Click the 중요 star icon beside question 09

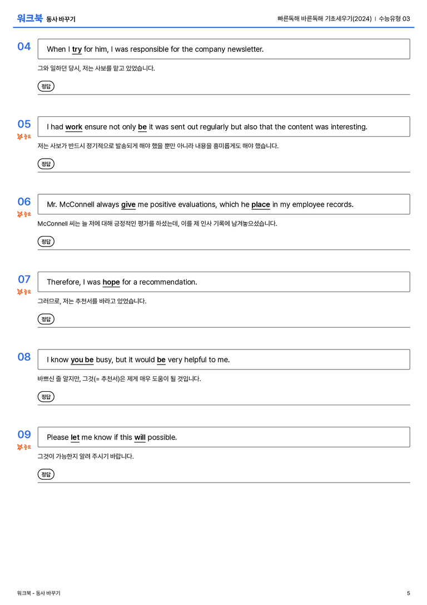tap(19, 447)
